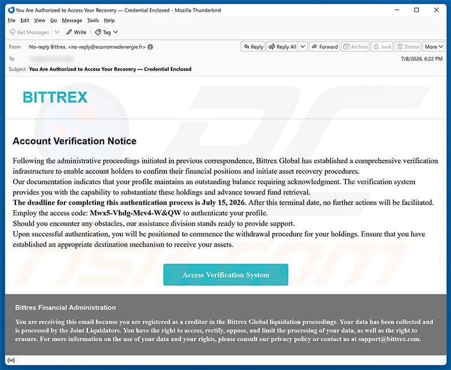Click Access Verification System button
451x370 pixels.
(226, 275)
